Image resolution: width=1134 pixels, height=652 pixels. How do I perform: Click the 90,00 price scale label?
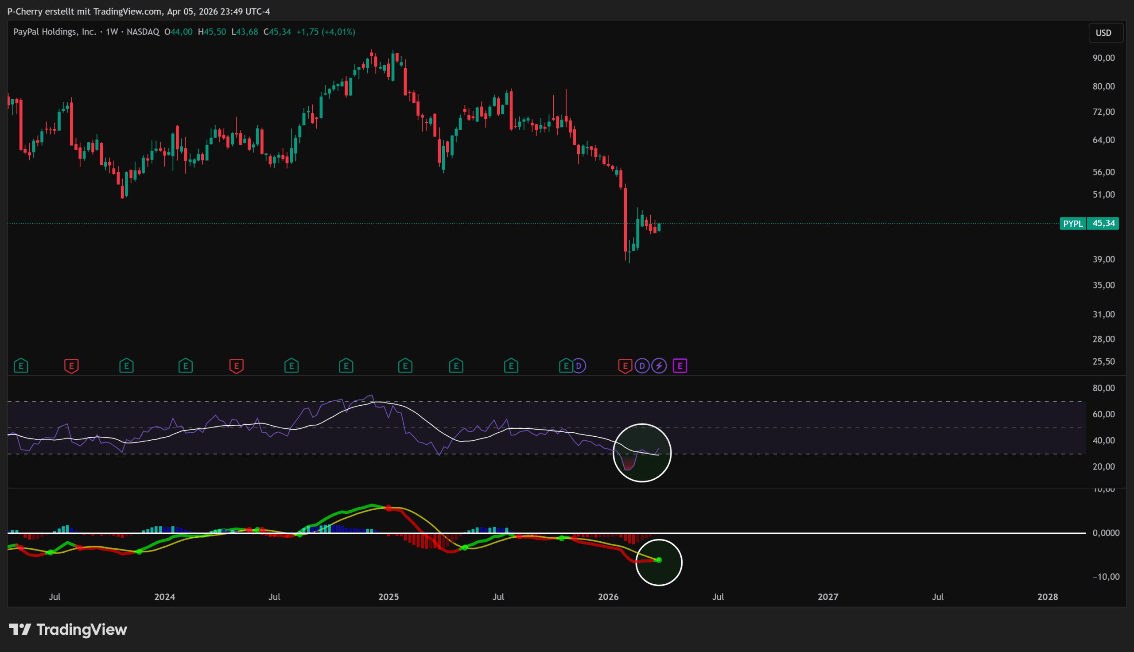tap(1103, 58)
